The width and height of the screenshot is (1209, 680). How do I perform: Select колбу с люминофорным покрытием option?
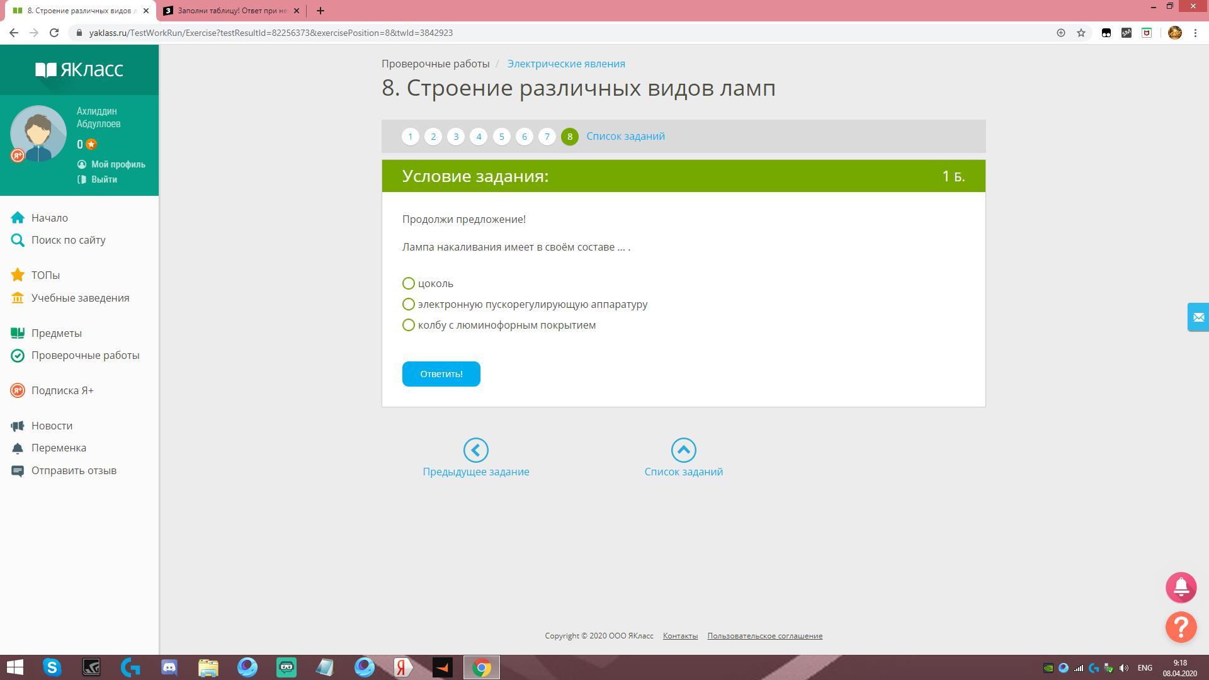tap(409, 325)
